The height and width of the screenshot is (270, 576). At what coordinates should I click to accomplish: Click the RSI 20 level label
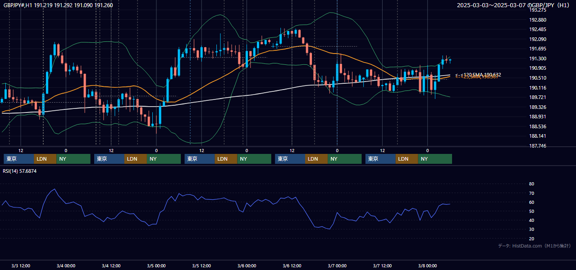click(x=531, y=238)
